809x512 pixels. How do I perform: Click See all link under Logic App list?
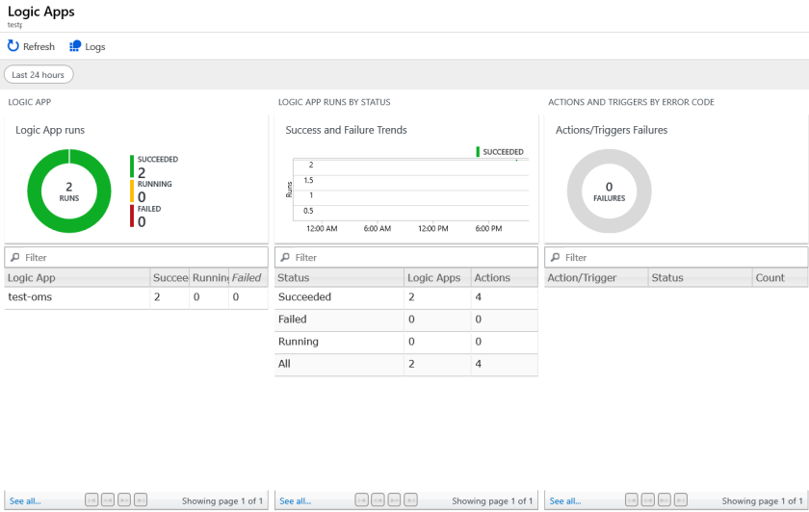(x=25, y=501)
